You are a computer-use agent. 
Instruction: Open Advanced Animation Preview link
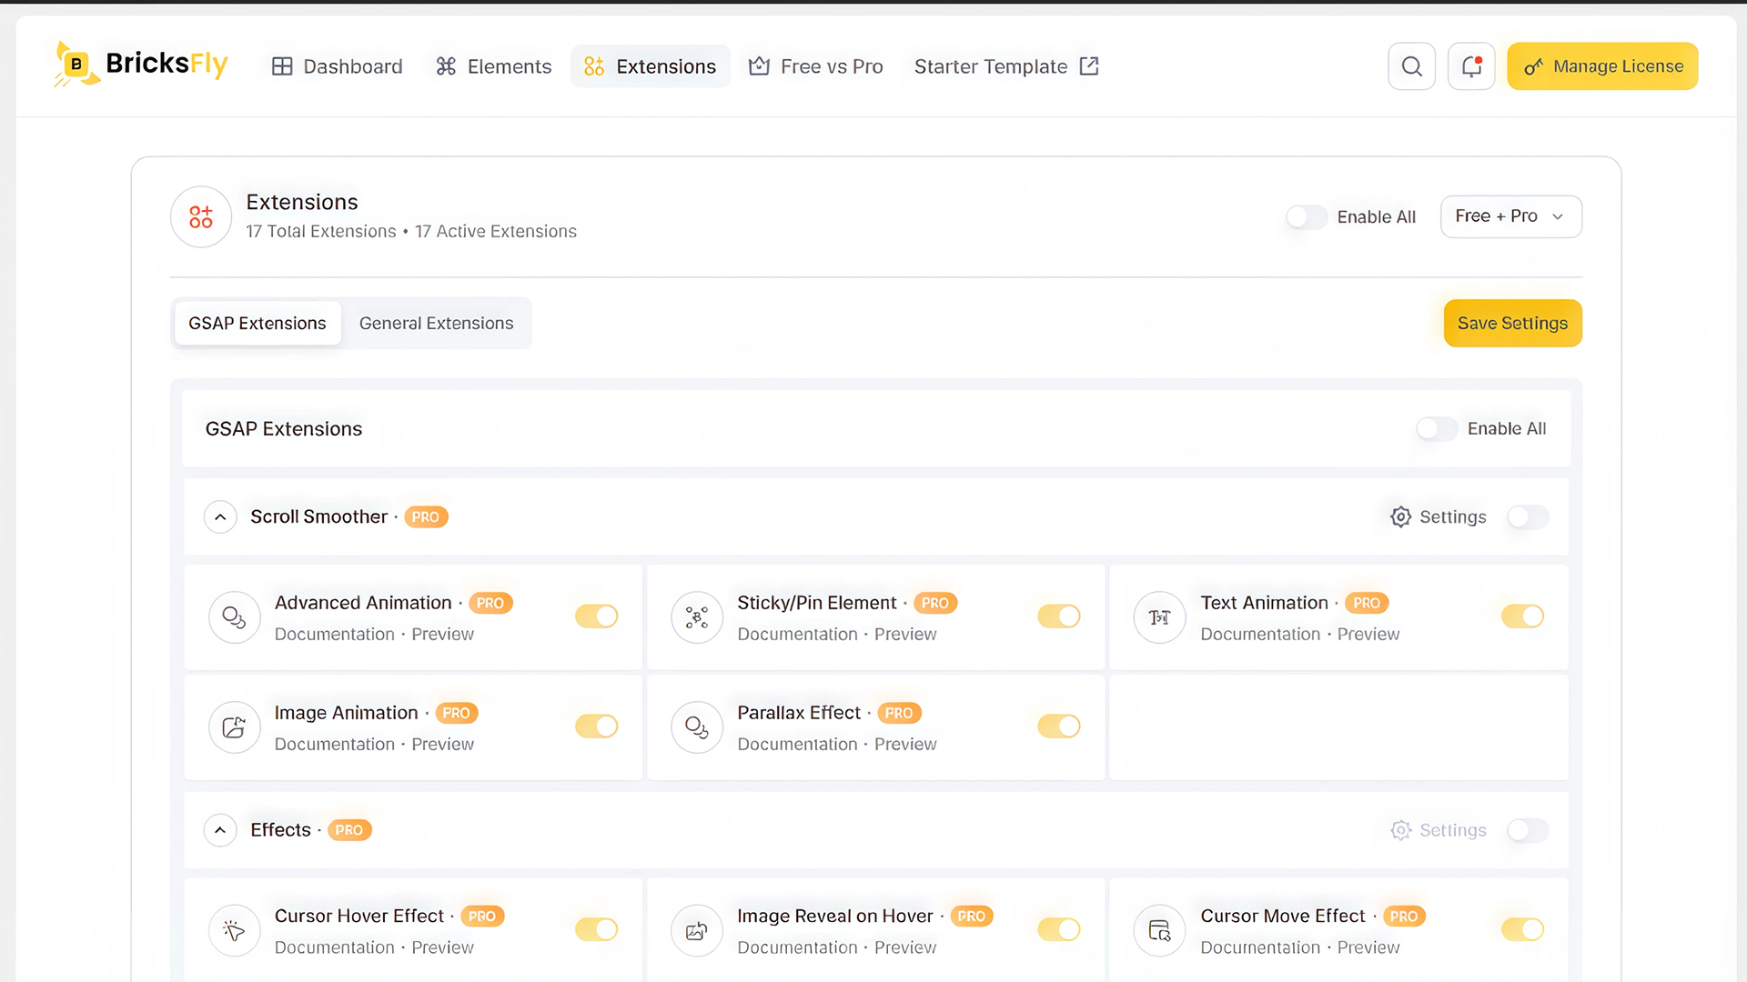pos(442,634)
